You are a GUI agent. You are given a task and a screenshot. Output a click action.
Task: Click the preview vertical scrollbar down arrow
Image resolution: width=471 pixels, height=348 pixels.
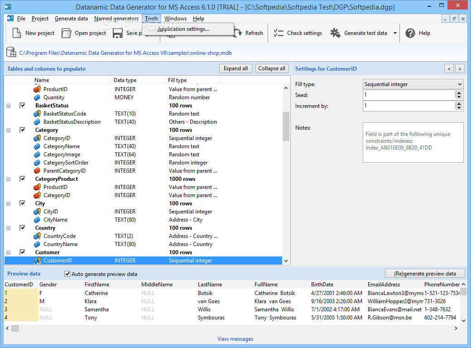pyautogui.click(x=463, y=321)
